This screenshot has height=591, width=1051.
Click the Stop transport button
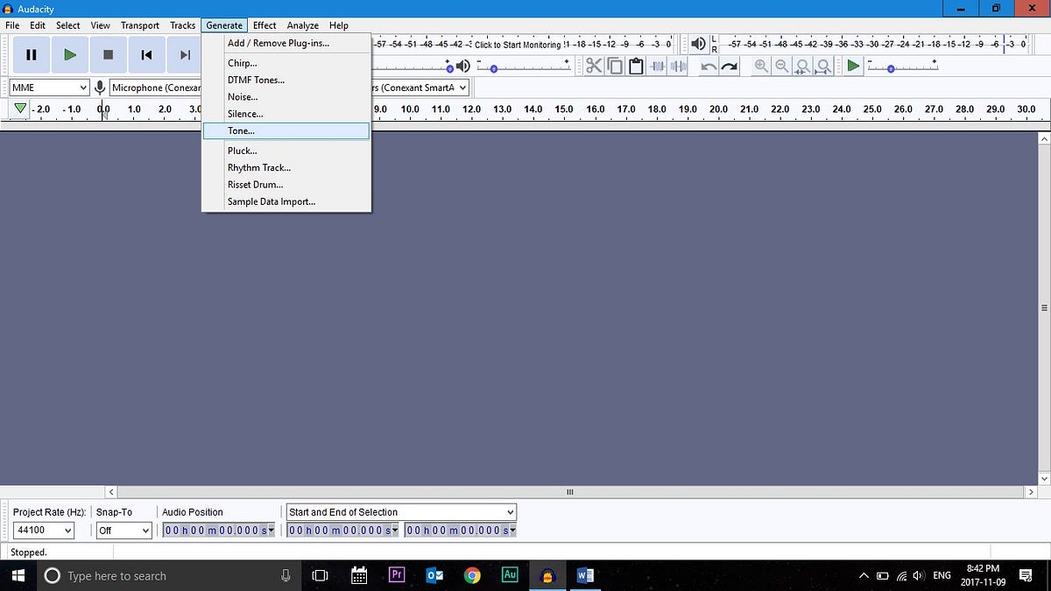click(x=108, y=55)
